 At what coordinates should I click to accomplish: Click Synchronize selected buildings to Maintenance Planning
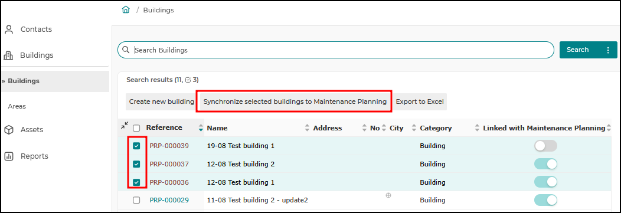295,101
